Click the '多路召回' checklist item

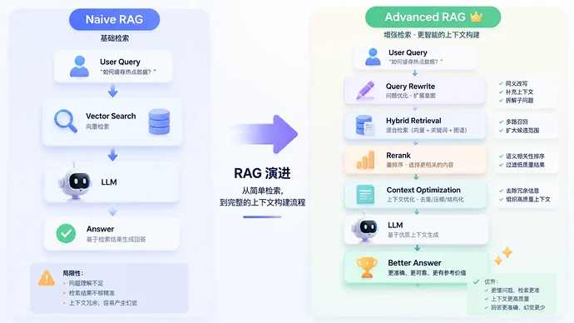517,122
